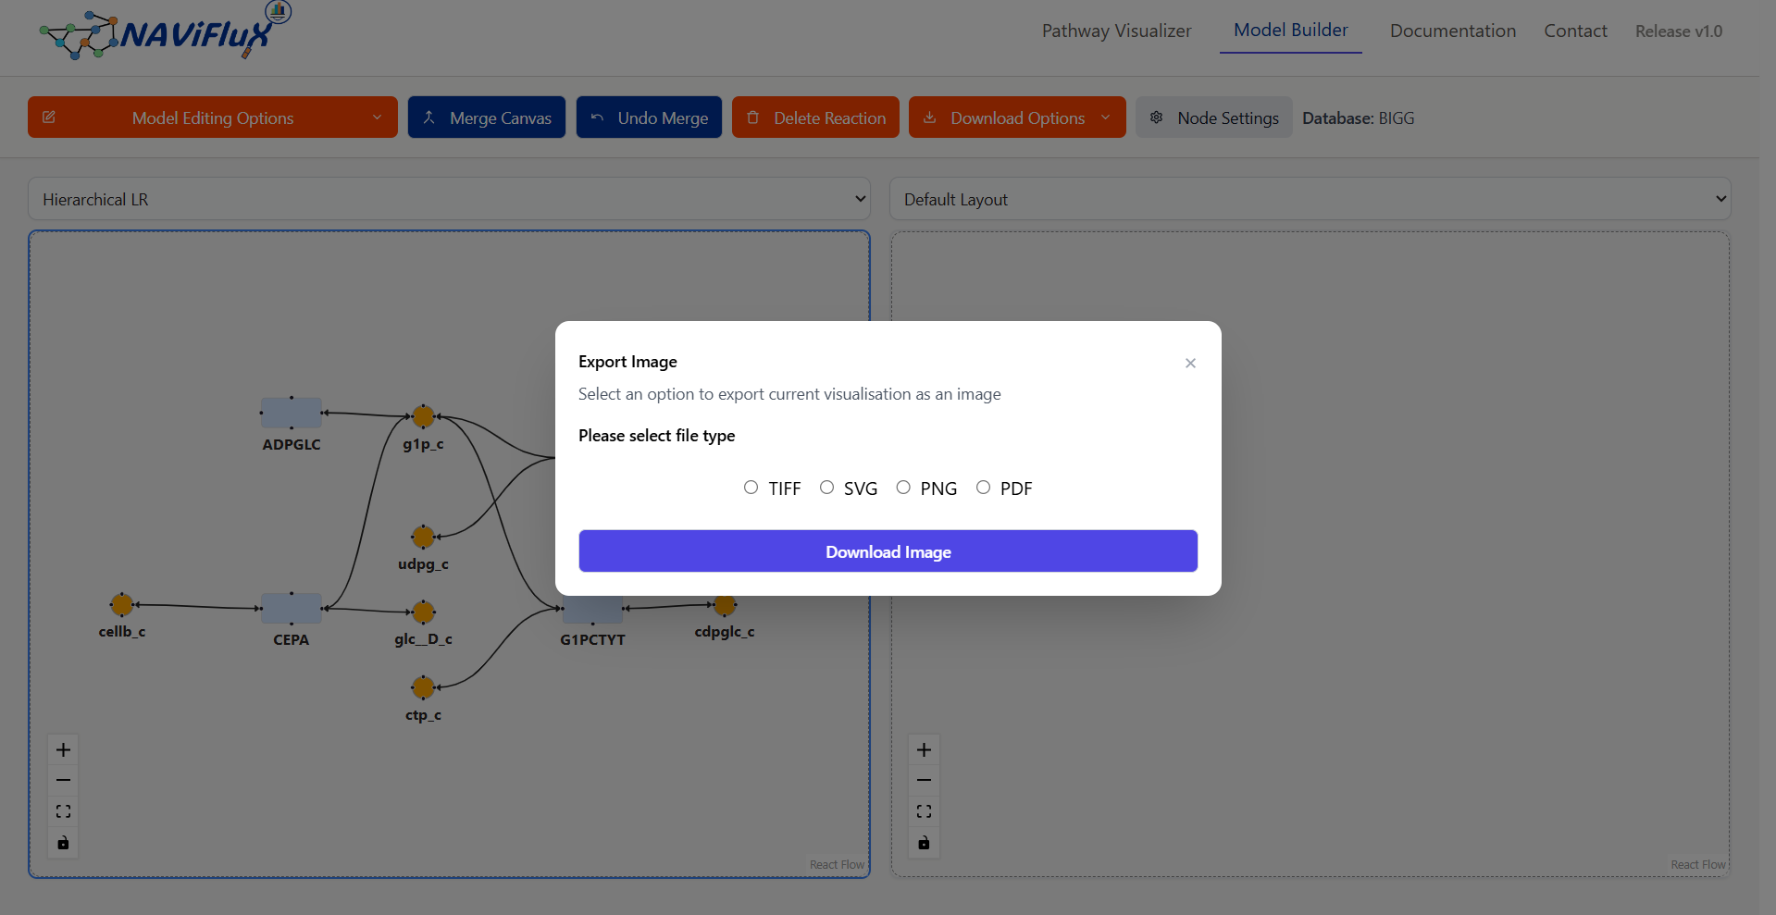Open the Documentation page
This screenshot has width=1776, height=915.
1452,31
